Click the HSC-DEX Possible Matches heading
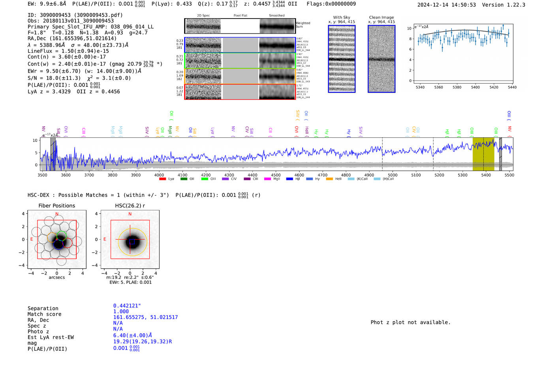This screenshot has width=553, height=376. (144, 195)
